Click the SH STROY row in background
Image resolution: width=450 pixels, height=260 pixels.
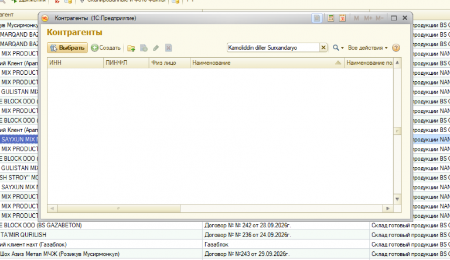click(x=19, y=178)
